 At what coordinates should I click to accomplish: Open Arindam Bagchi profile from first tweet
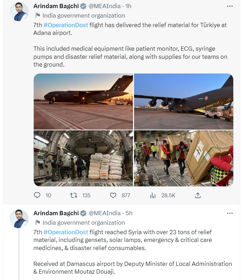tap(56, 6)
